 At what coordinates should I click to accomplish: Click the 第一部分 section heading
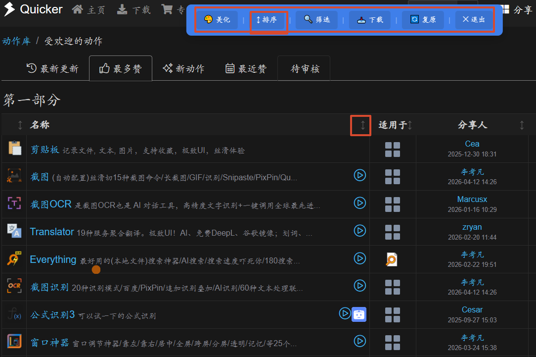32,101
